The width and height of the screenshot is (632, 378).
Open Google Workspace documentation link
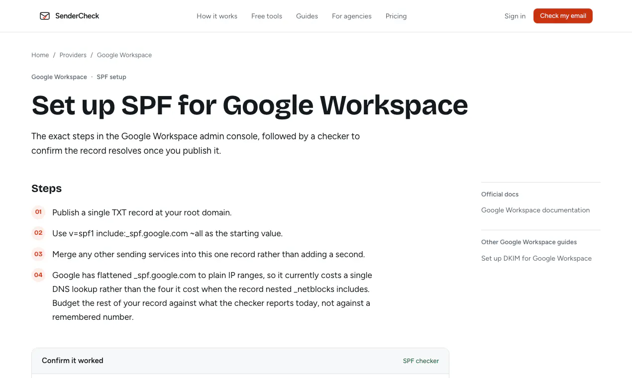click(x=535, y=210)
